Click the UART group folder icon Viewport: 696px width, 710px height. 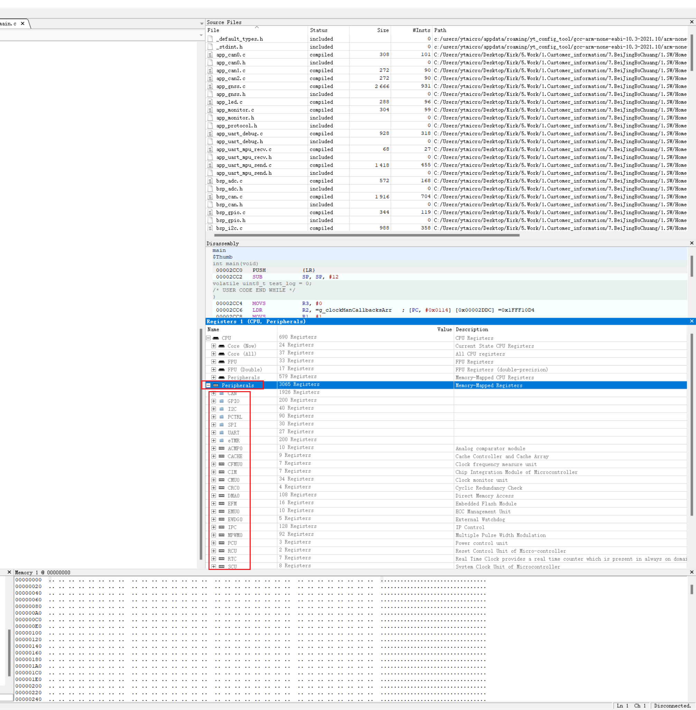pos(222,433)
